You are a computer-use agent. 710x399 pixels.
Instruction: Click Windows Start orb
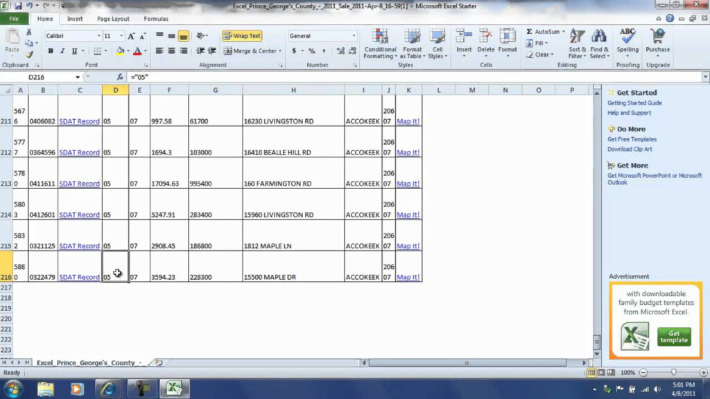(x=13, y=389)
